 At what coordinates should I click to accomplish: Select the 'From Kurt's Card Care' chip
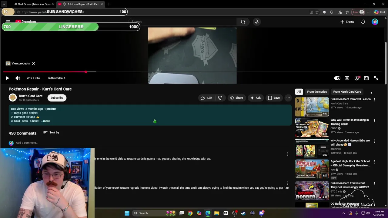pyautogui.click(x=347, y=92)
